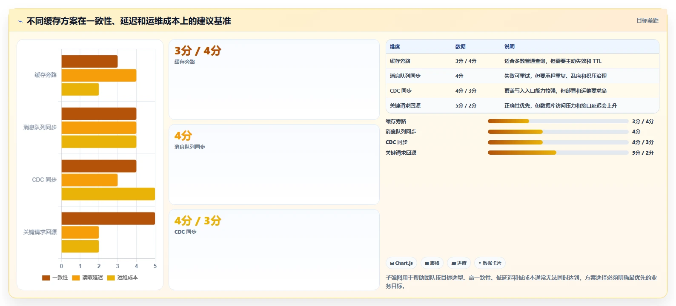This screenshot has width=676, height=306.
Task: Click the description mentioning 主动失效和 TTL
Action: coord(553,61)
